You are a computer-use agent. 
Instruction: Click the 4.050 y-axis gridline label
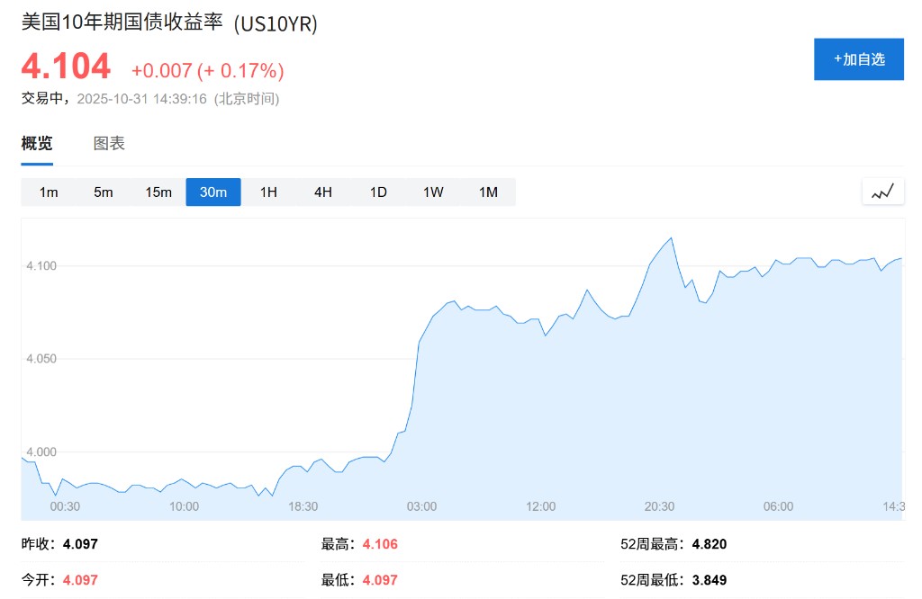coord(41,359)
